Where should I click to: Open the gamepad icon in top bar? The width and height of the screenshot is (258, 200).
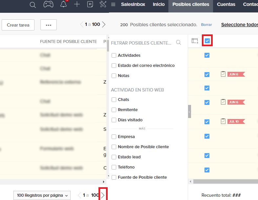(x=49, y=4)
